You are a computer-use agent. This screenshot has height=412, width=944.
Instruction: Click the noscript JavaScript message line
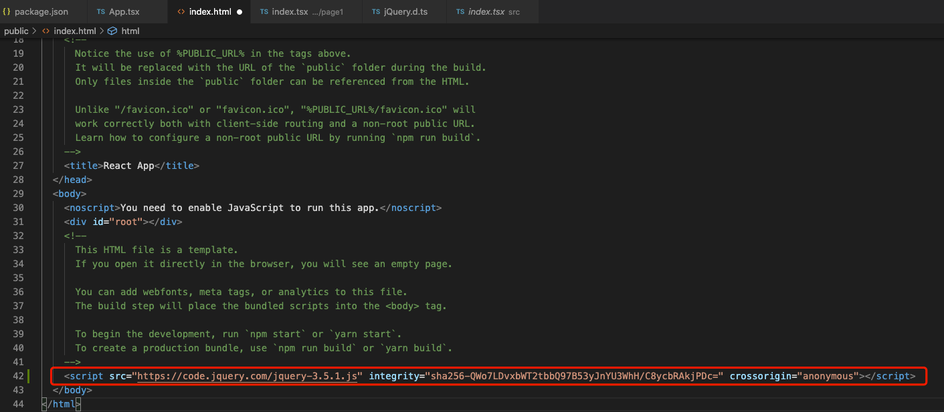click(253, 208)
